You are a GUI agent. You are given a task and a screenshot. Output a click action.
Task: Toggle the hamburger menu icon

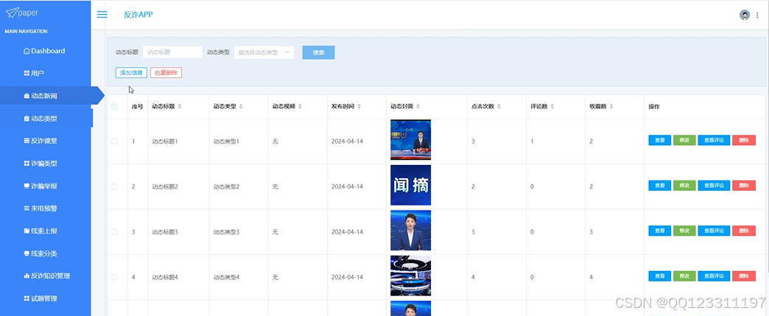click(x=102, y=15)
